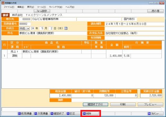This screenshot has height=117, width=166.
Task: Open the ウィンドウ(W) menu
Action: [x=56, y=7]
